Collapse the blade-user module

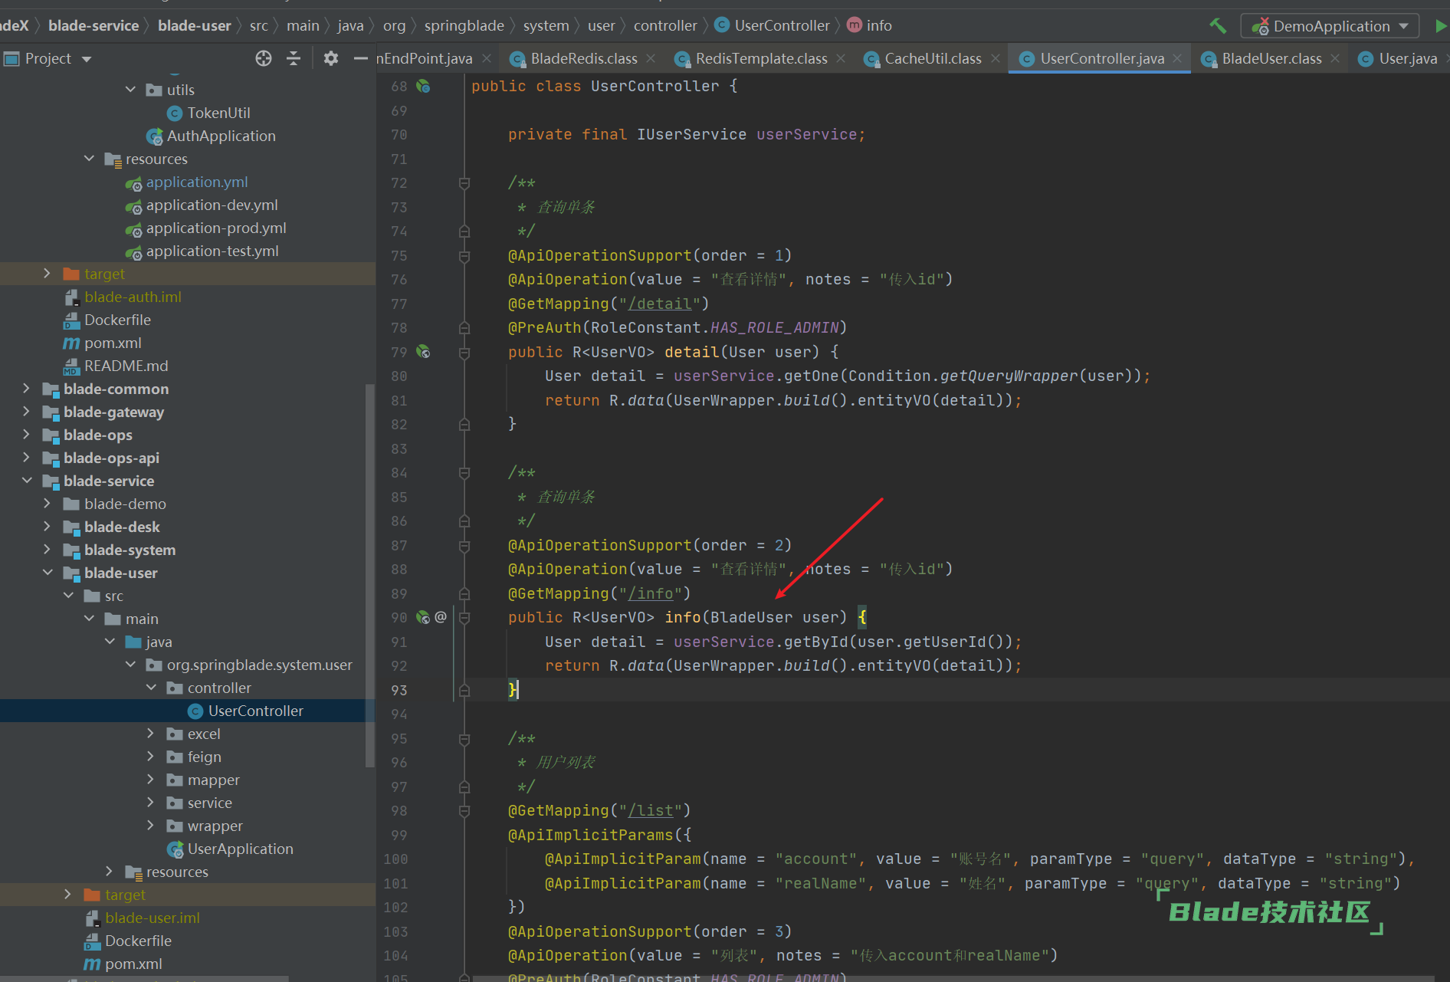[x=48, y=573]
